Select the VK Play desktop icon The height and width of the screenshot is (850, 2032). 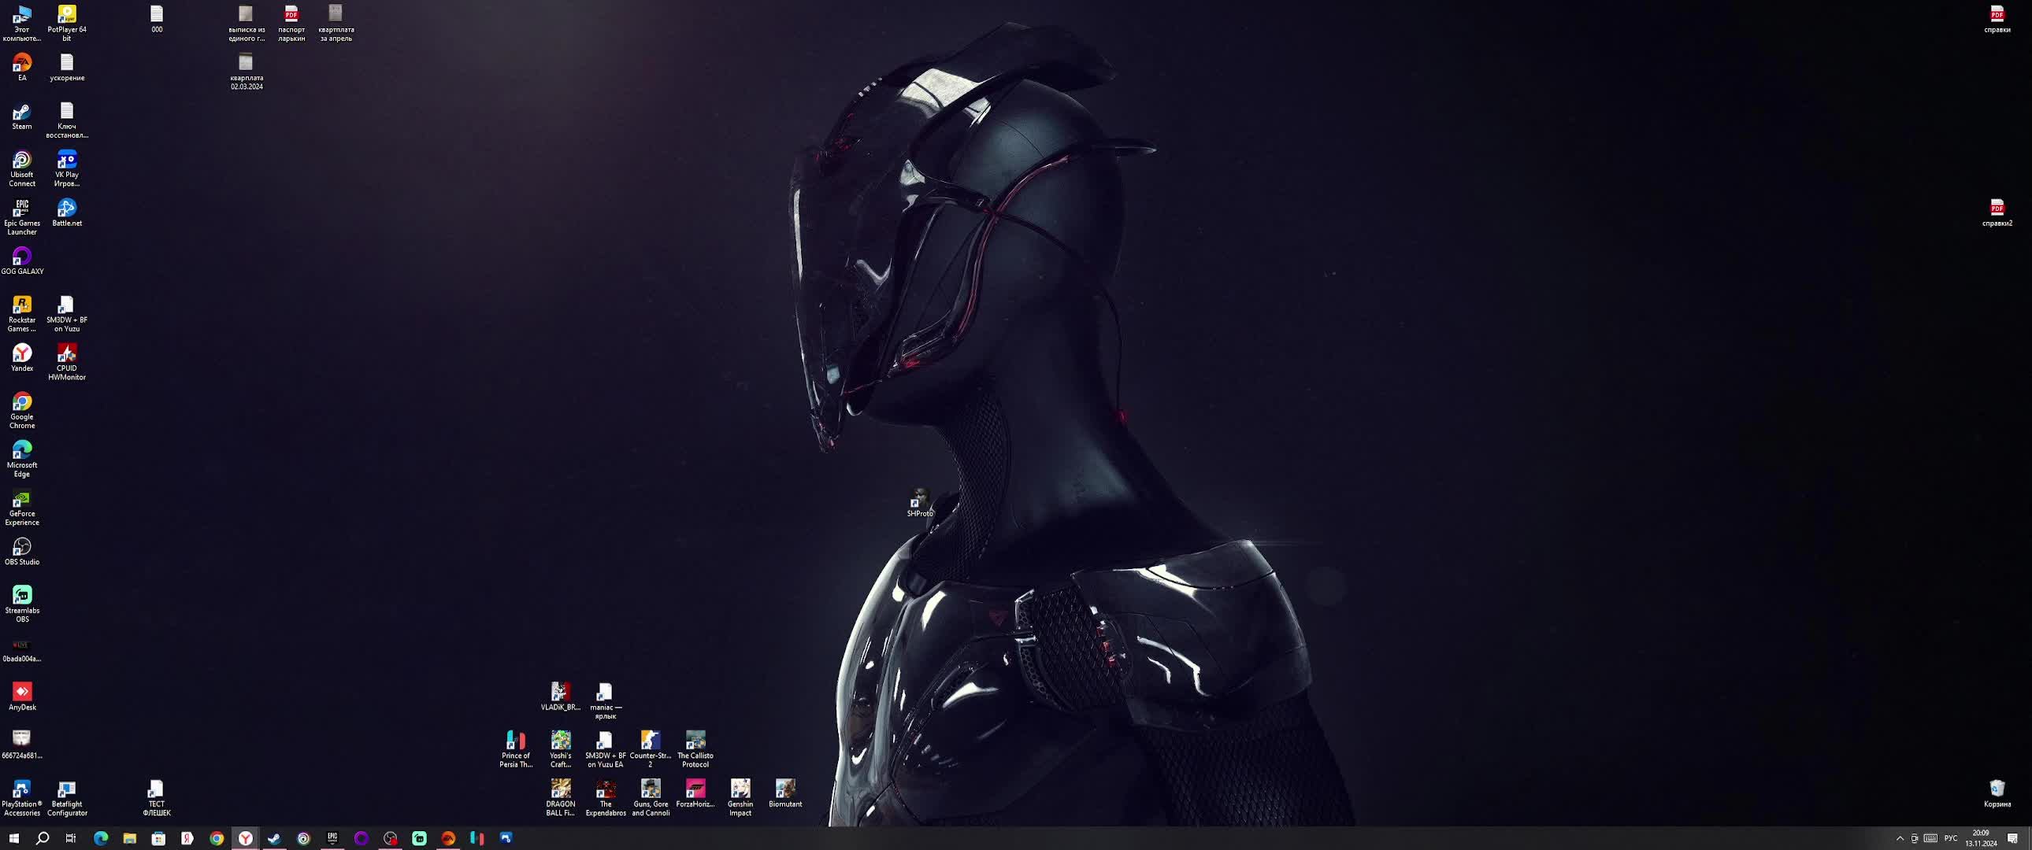67,168
